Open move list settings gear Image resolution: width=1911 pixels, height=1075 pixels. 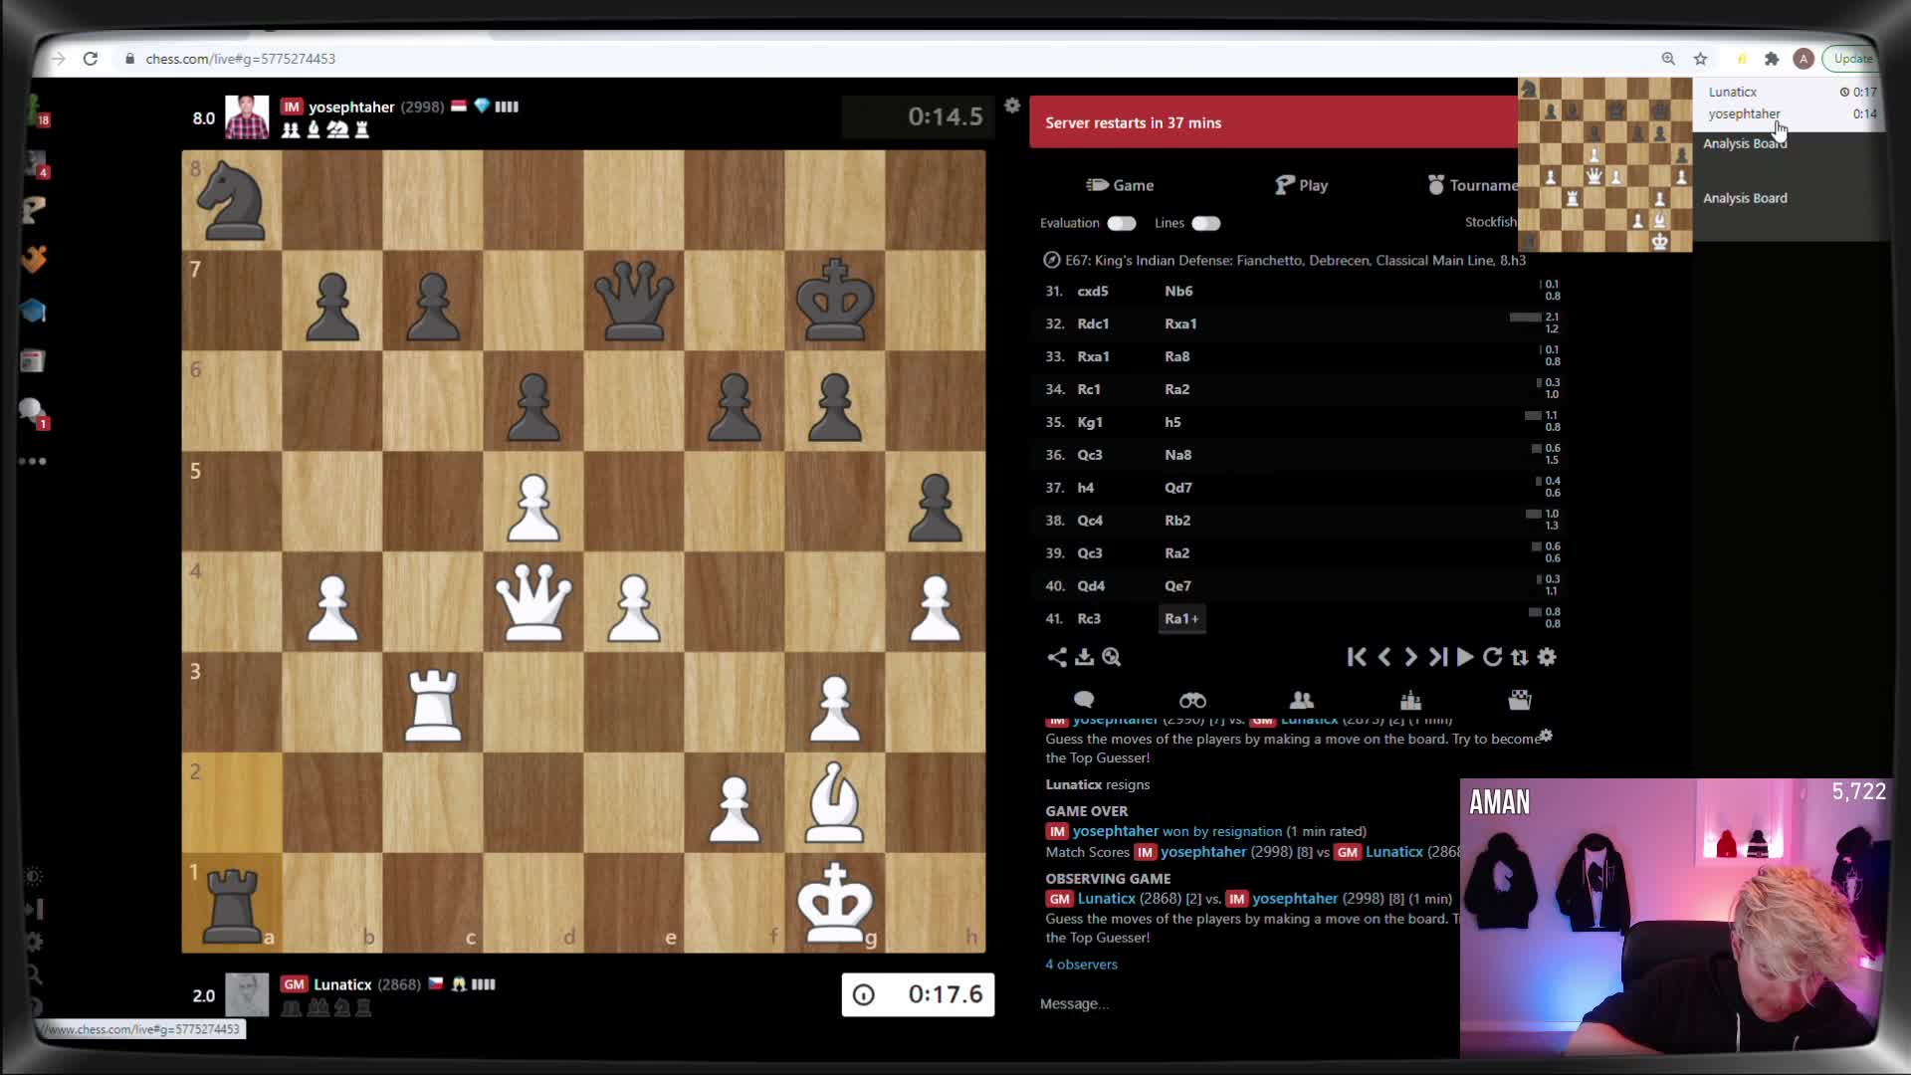click(1547, 657)
